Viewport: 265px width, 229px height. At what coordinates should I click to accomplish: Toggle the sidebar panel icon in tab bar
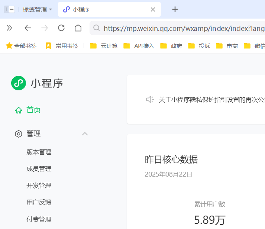tap(9, 9)
